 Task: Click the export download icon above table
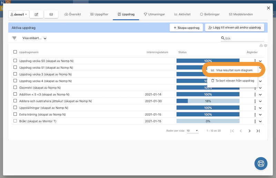[261, 45]
